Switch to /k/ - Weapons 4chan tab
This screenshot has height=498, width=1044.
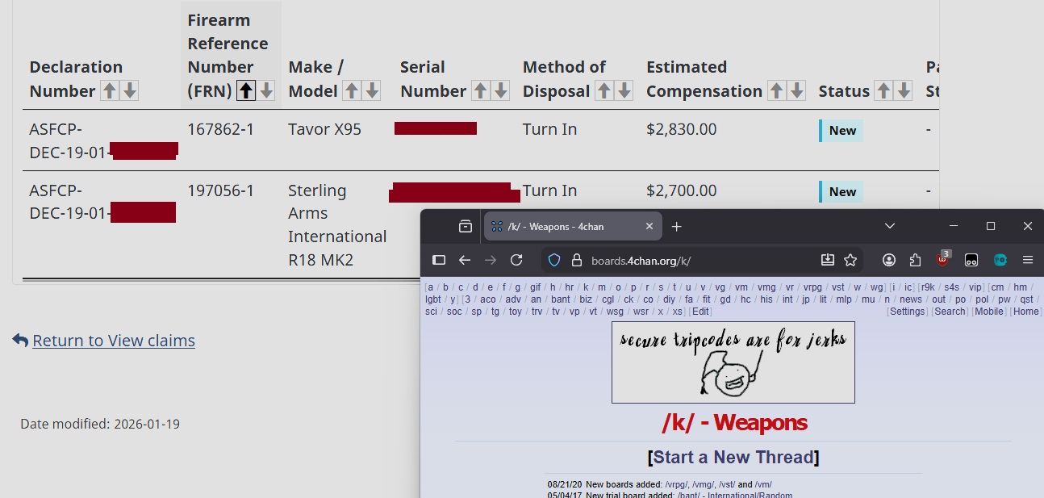click(573, 227)
